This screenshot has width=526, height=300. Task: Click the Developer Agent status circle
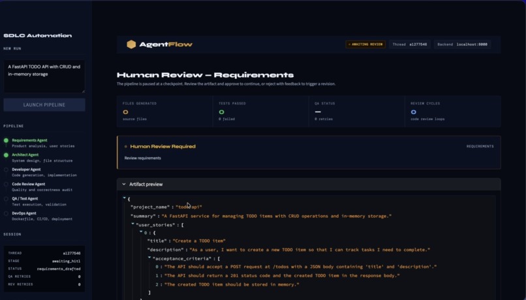coord(6,170)
